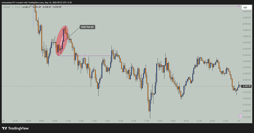Screen dimensions: 254x133
Task: Open the USD currency selector
Action: (247, 8)
